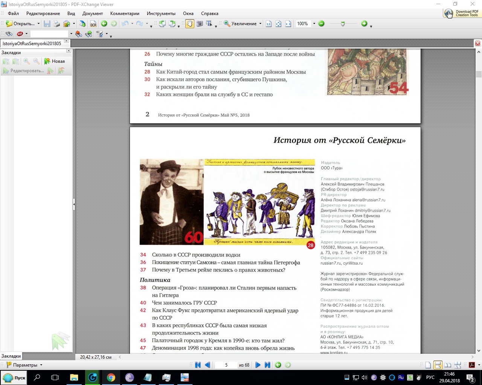Open the Открыть dropdown arrow
The image size is (482, 385).
click(38, 24)
